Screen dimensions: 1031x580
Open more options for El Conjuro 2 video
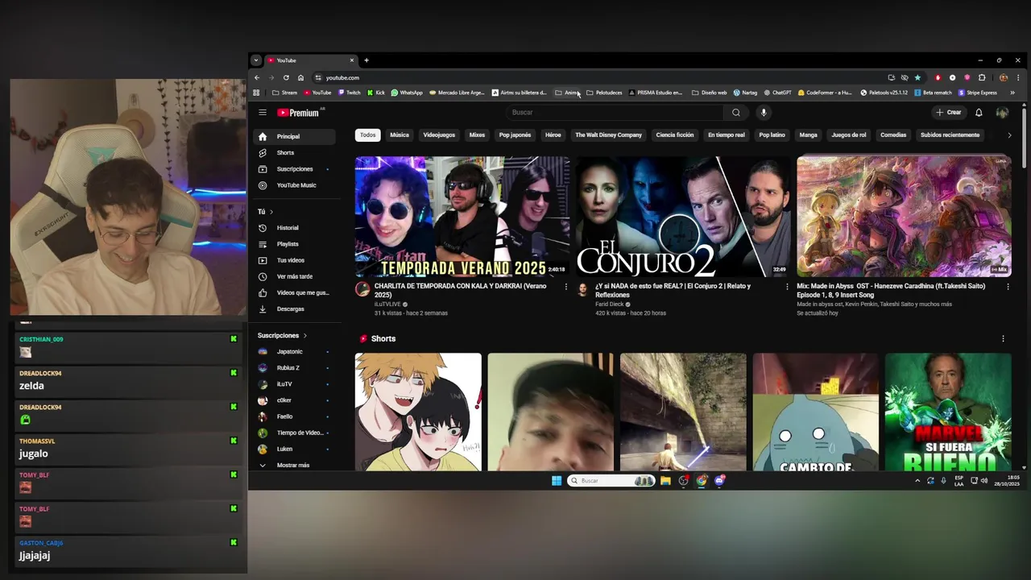(787, 287)
